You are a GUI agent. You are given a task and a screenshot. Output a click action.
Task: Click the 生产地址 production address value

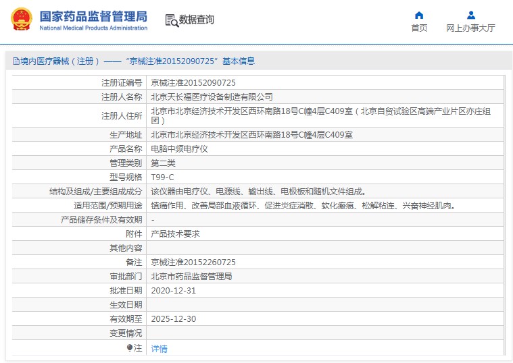coord(251,135)
